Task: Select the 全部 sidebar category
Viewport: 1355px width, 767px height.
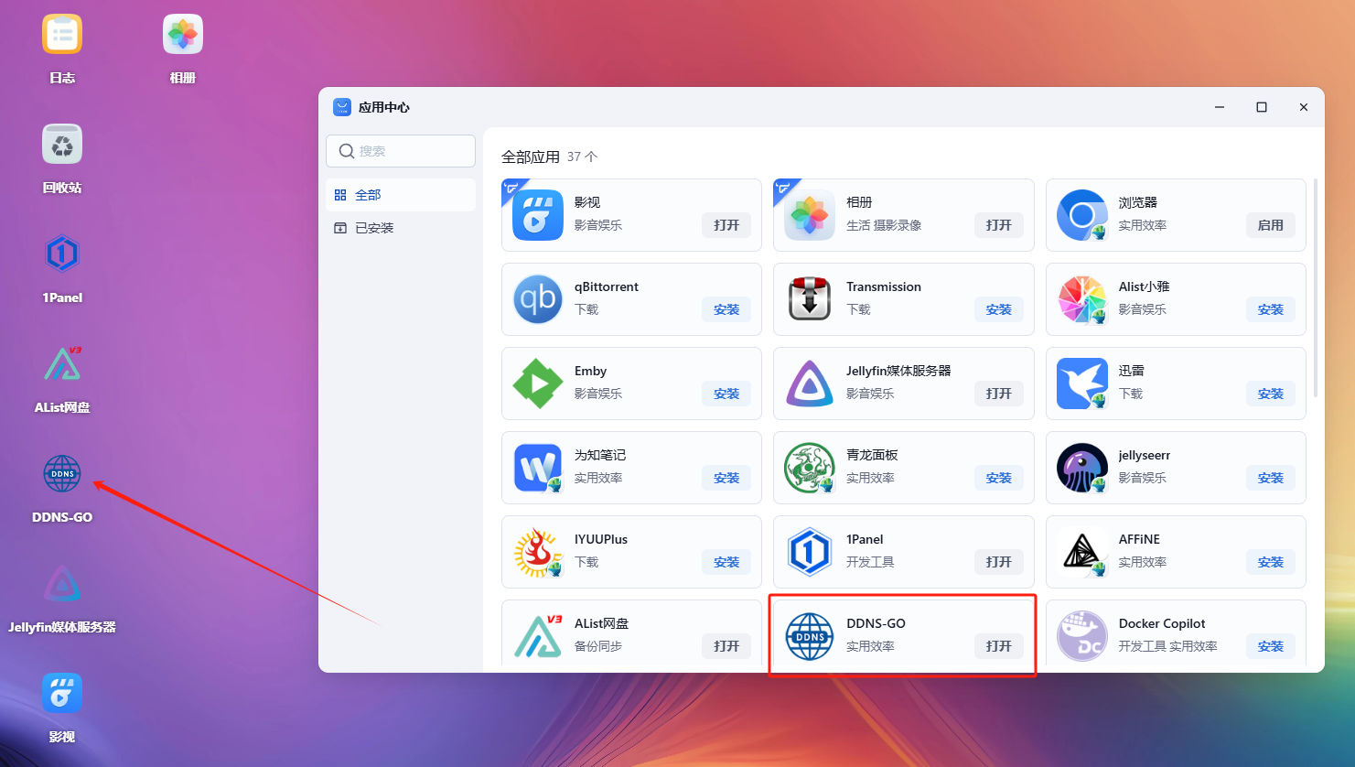Action: 401,195
